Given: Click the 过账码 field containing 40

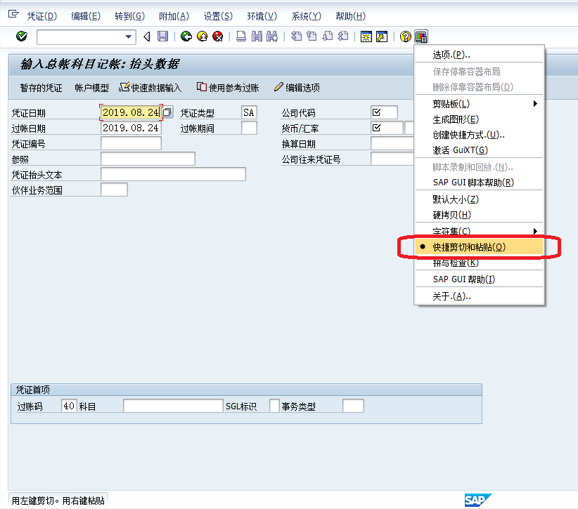Looking at the screenshot, I should click(x=70, y=406).
